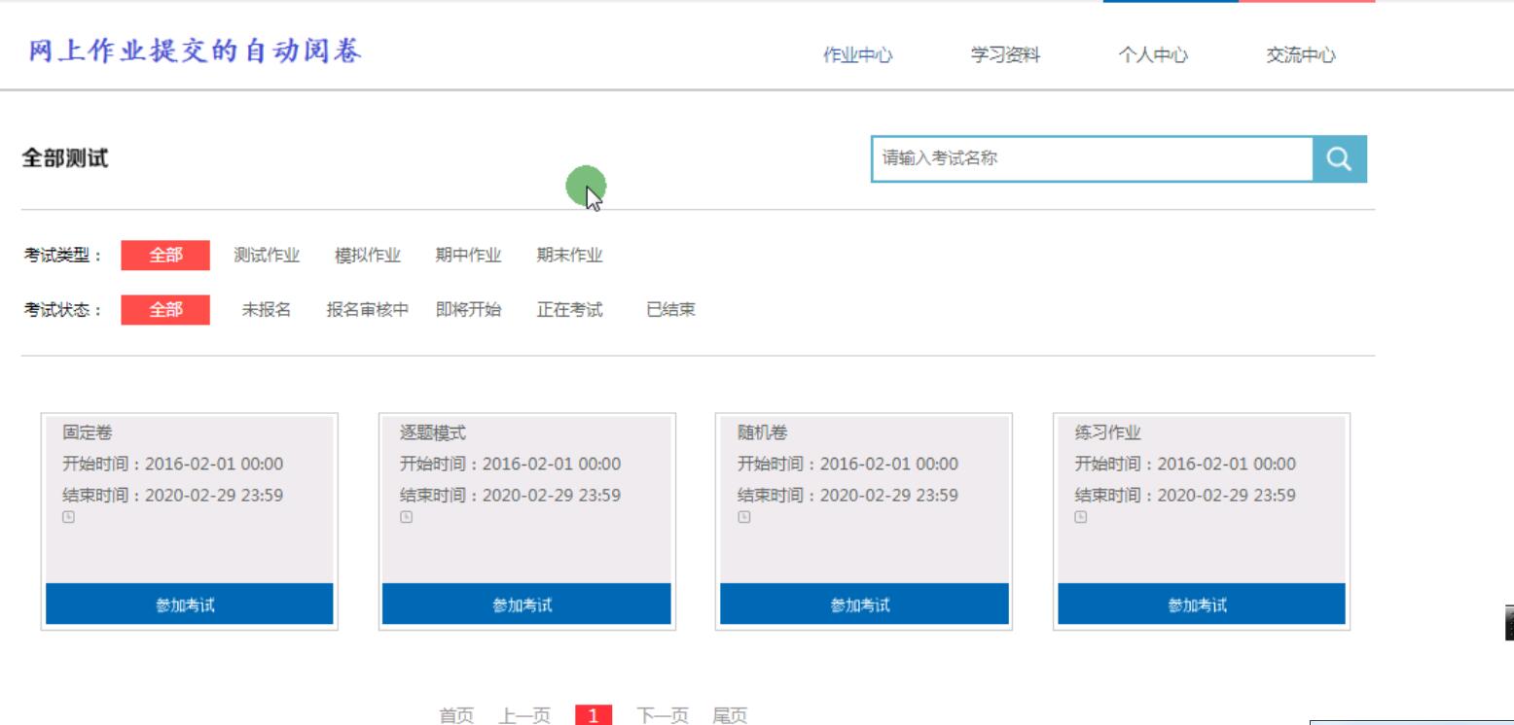
Task: Click 练习作业 end time 2020-02-29 23:59
Action: (x=1227, y=496)
